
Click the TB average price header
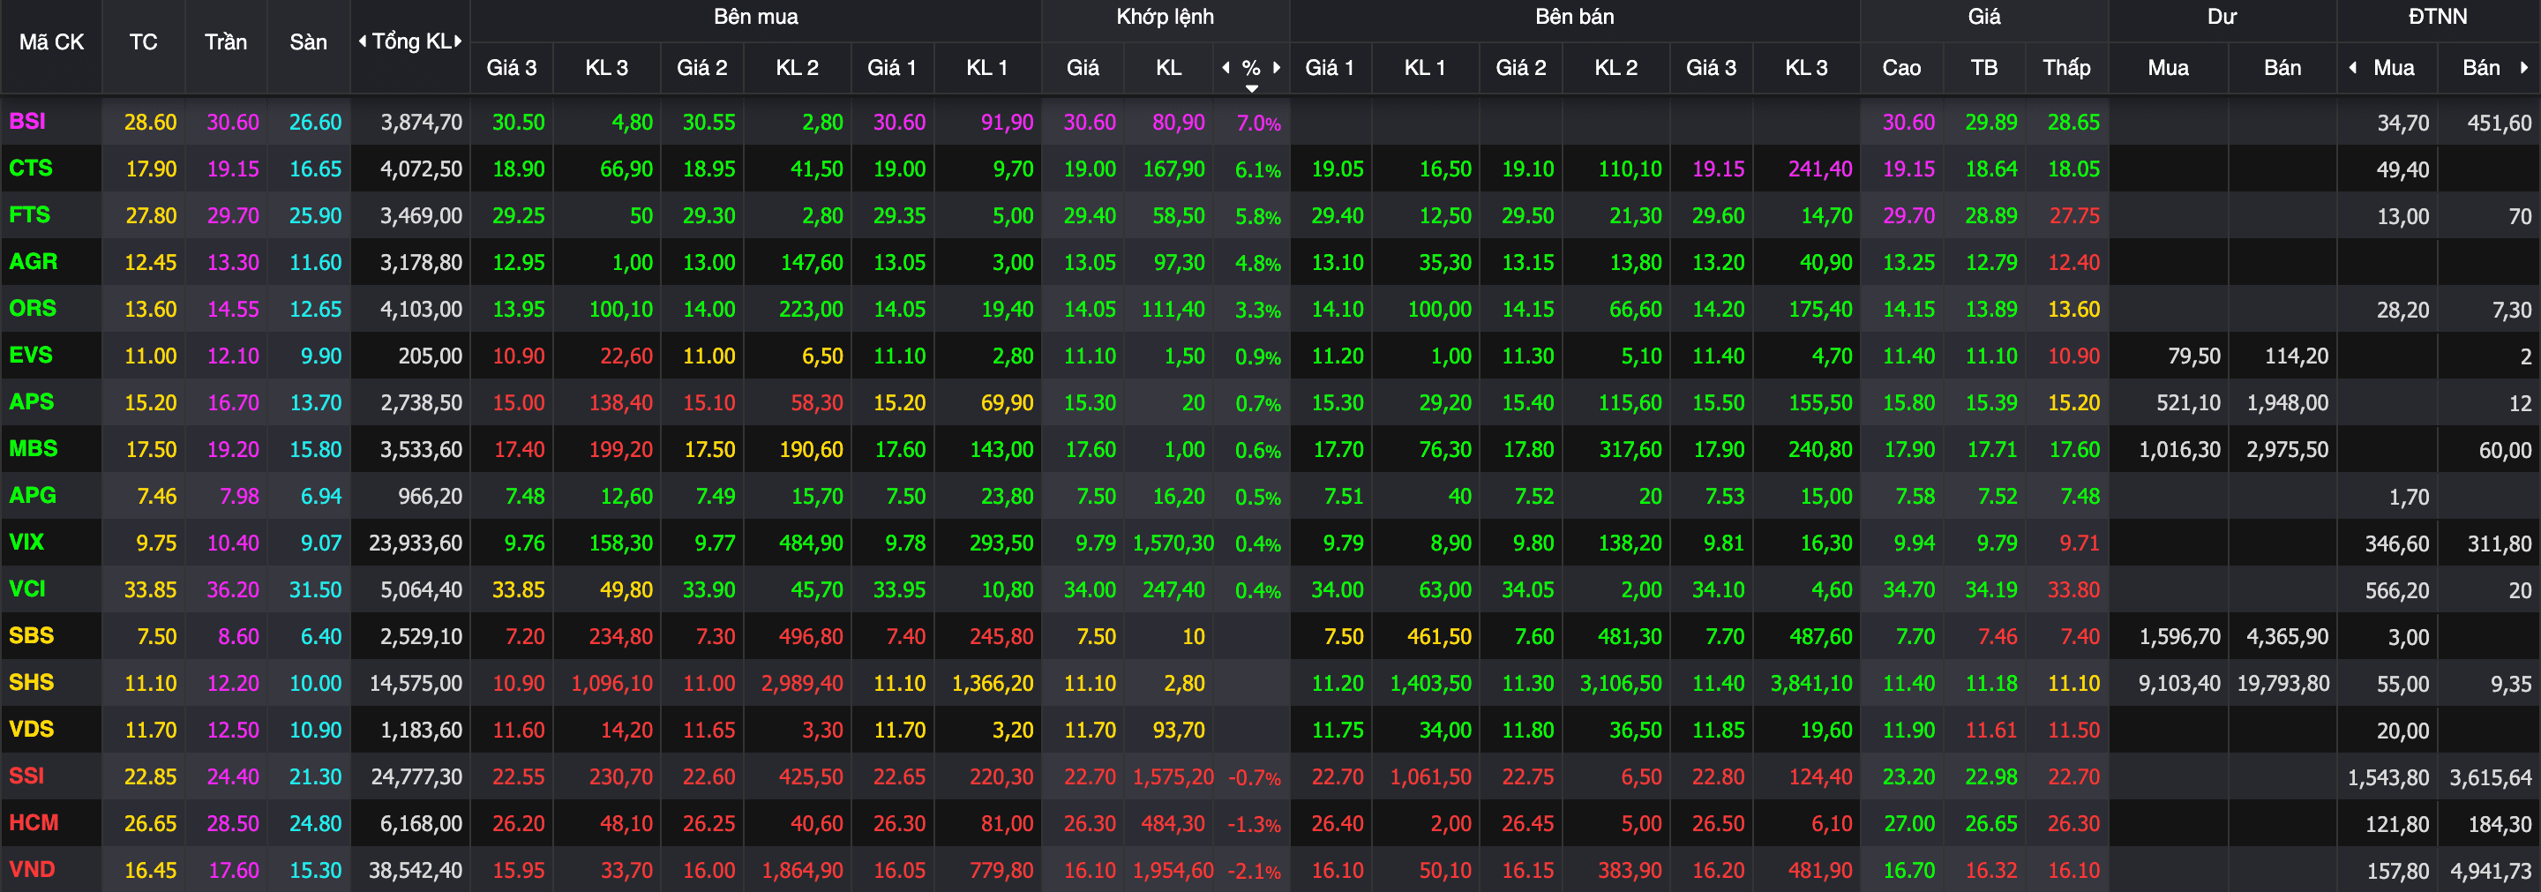click(1983, 67)
